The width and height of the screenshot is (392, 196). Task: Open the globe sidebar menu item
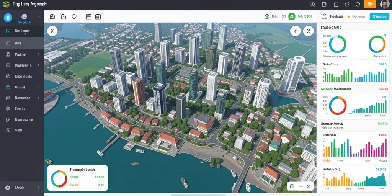click(x=22, y=76)
